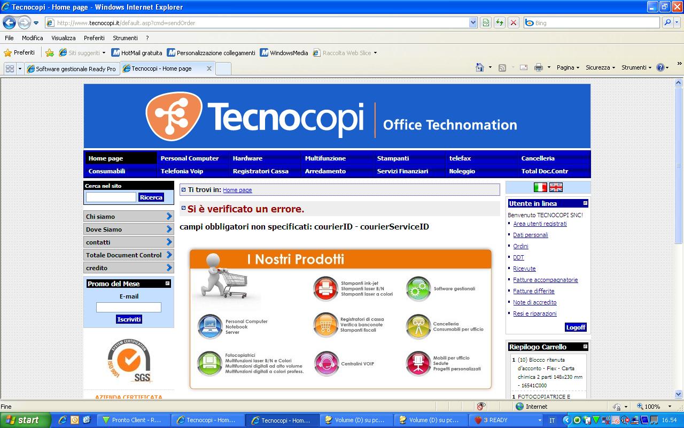Click the Personal Computer blue laptop icon
This screenshot has height=428, width=684.
(210, 326)
